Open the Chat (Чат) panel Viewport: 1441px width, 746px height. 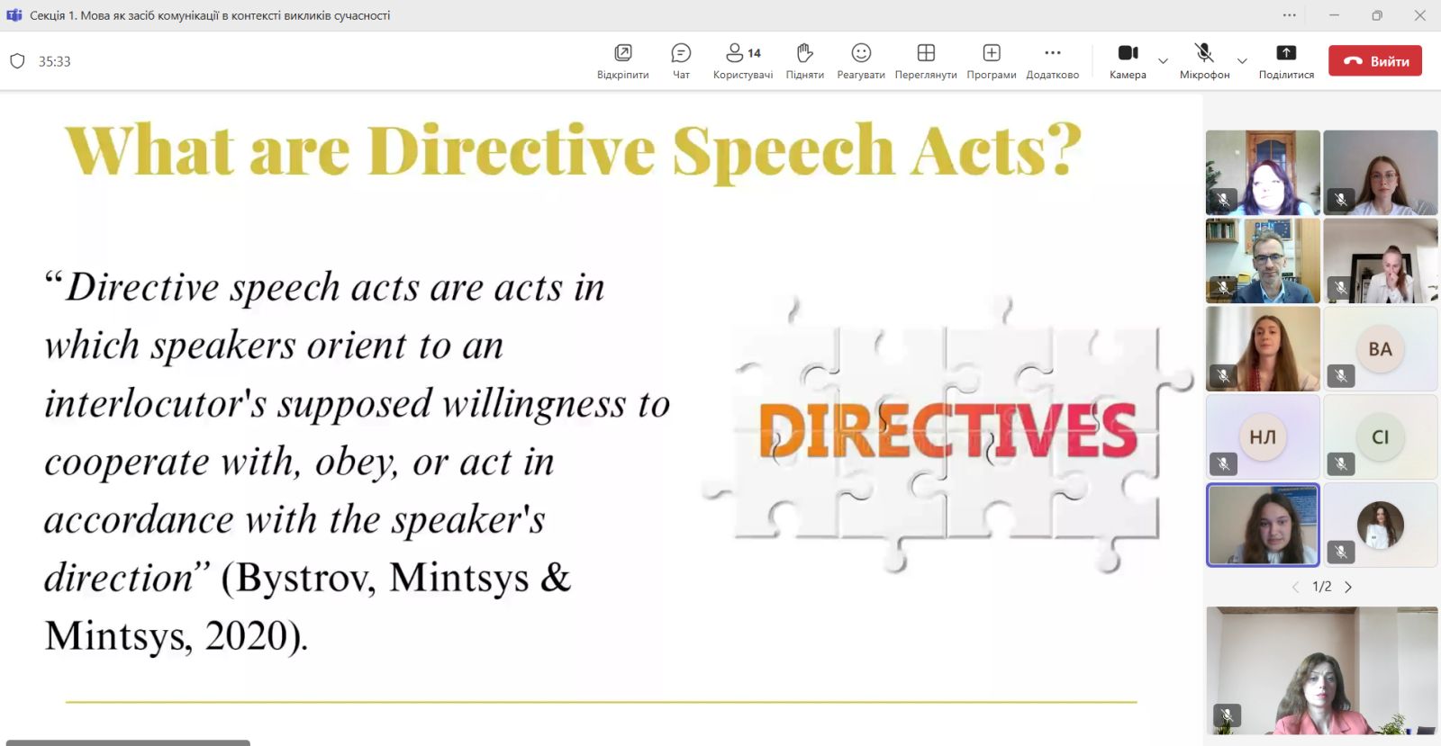[681, 60]
